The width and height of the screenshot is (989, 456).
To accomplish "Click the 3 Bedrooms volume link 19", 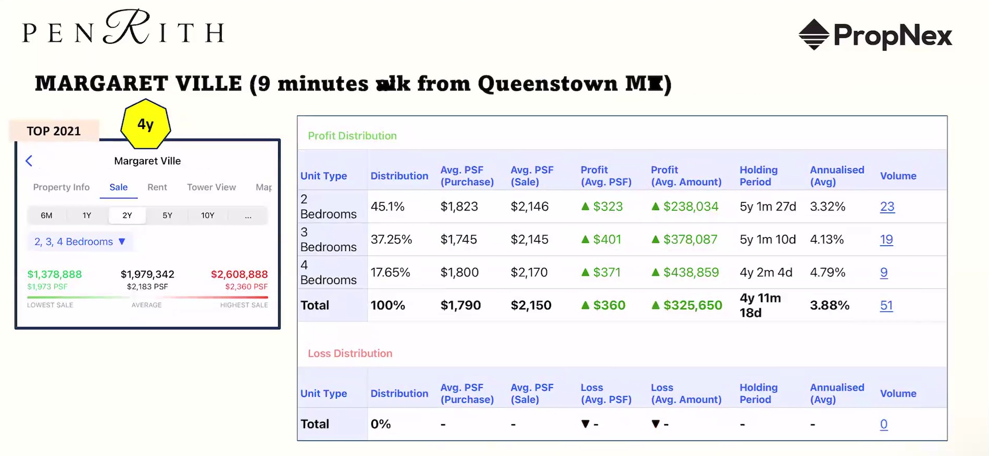I will (x=886, y=240).
